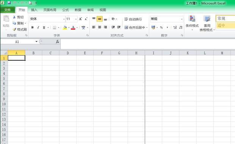Click the phonetic guide 文 icon
Viewport: 235px width, 144px height.
(x=83, y=28)
